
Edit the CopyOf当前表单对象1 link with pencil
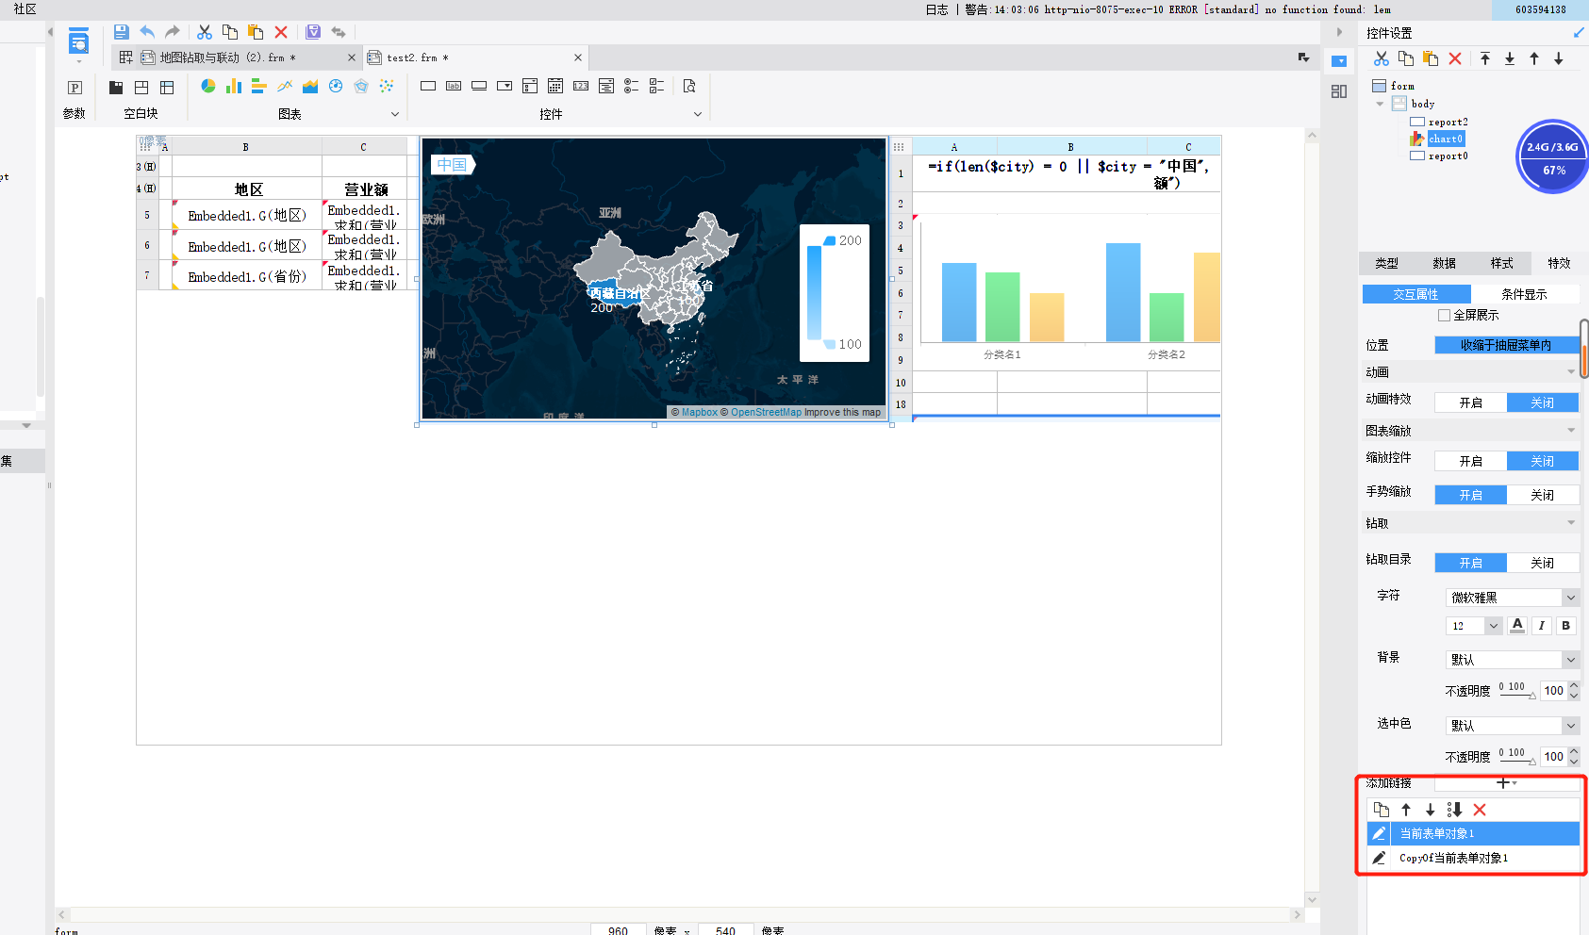coord(1379,858)
